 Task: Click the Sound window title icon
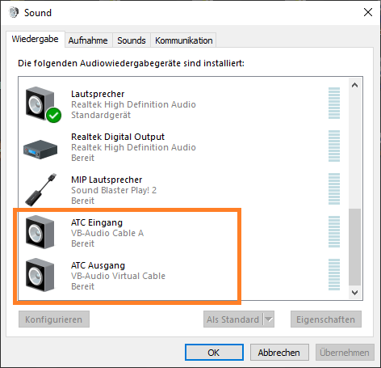[14, 12]
